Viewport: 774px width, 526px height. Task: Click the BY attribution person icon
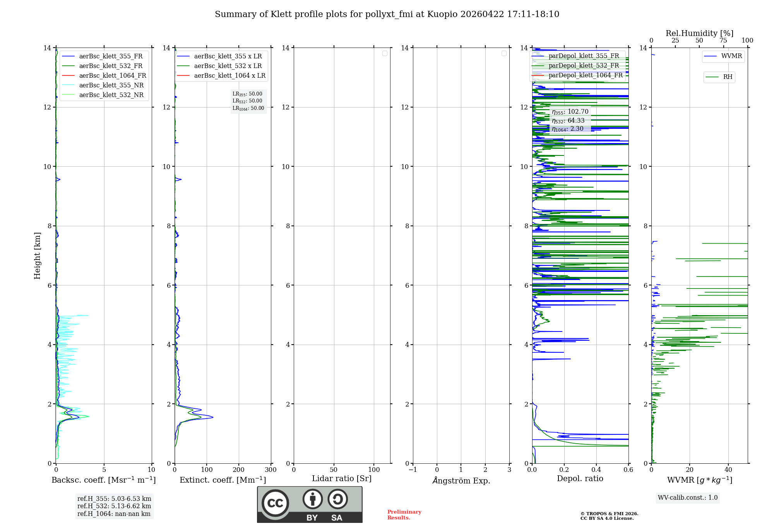[312, 499]
